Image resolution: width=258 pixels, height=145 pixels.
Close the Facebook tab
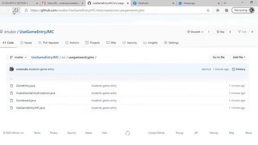click(173, 3)
